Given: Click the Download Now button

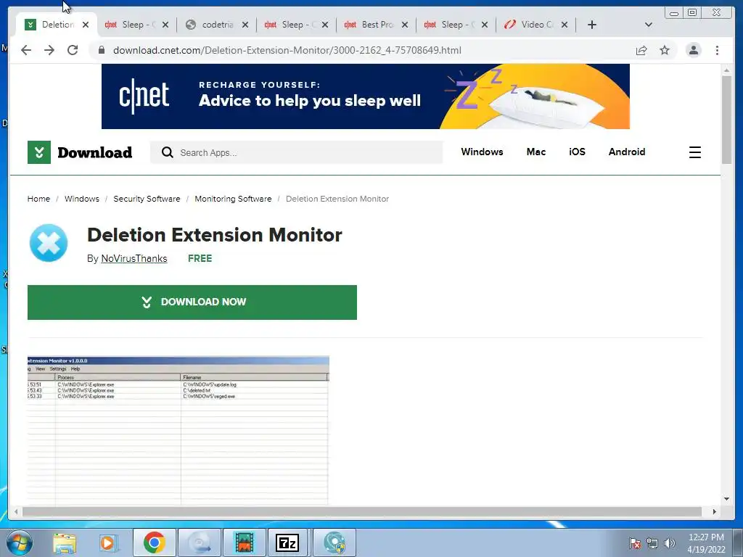Looking at the screenshot, I should click(192, 302).
